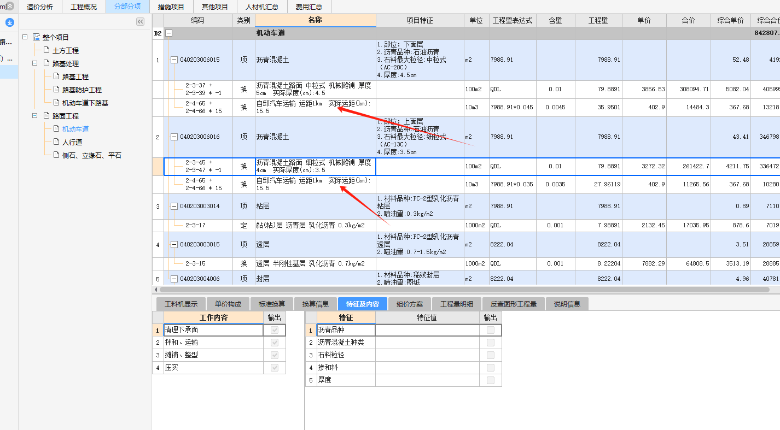
Task: Open the 其他项目 tab
Action: tap(215, 7)
